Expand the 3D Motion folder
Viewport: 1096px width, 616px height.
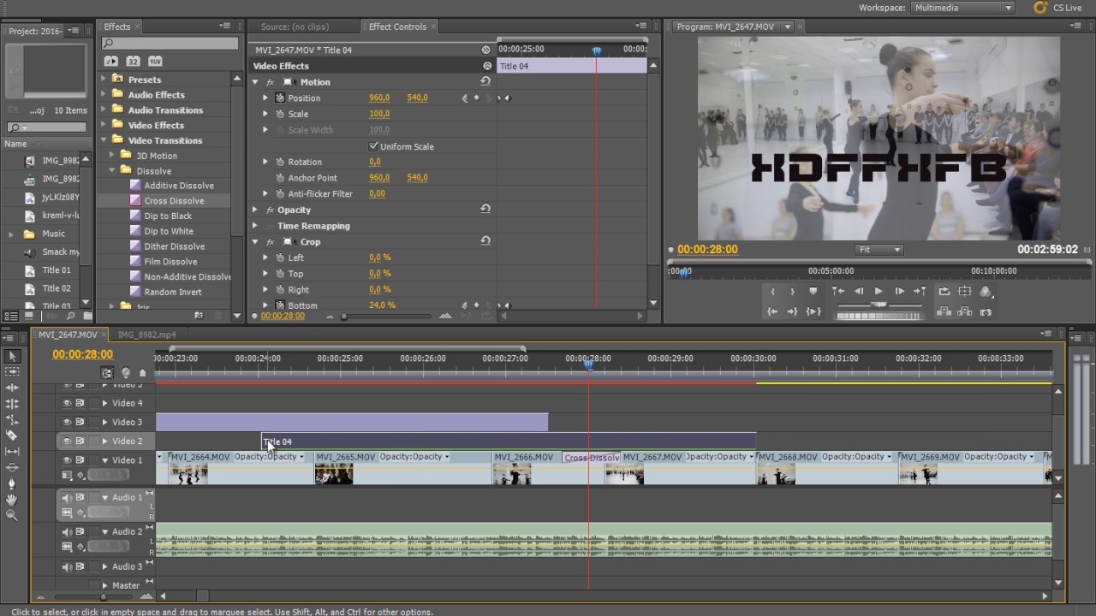[112, 156]
